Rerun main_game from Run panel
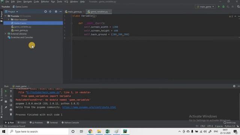 point(6,91)
